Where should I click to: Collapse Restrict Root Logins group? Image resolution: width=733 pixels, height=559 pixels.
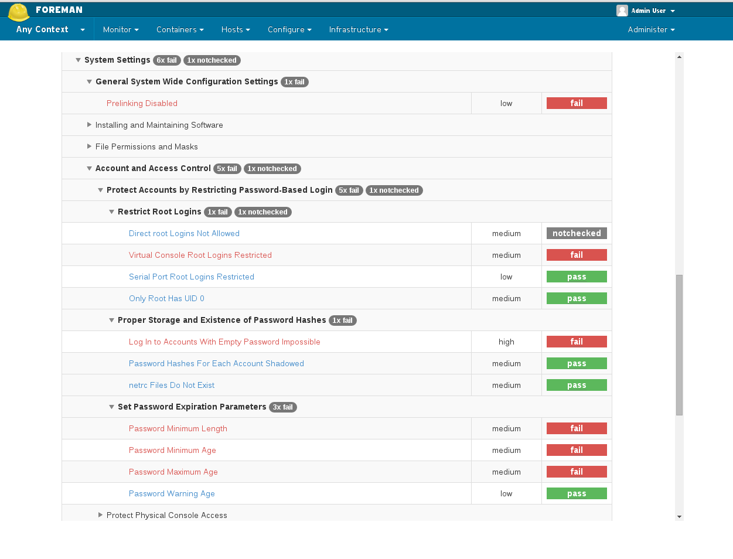pyautogui.click(x=111, y=212)
